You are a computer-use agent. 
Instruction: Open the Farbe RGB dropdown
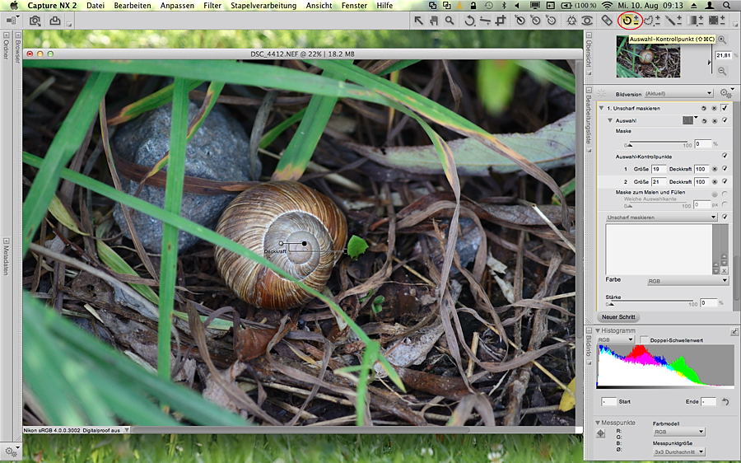687,281
